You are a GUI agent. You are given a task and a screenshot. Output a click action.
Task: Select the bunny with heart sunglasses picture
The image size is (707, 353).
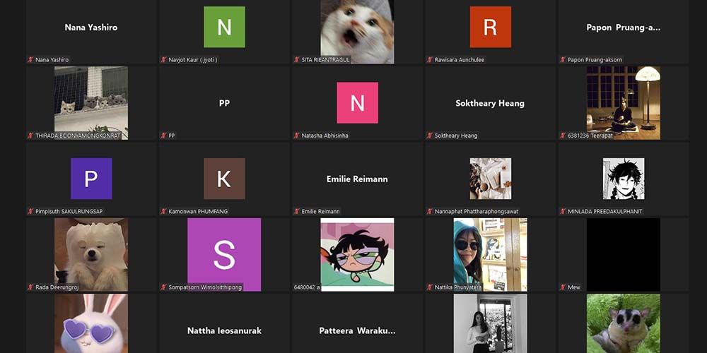click(91, 325)
